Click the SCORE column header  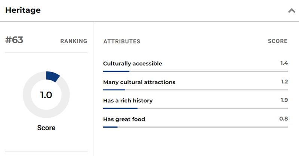coord(278,41)
